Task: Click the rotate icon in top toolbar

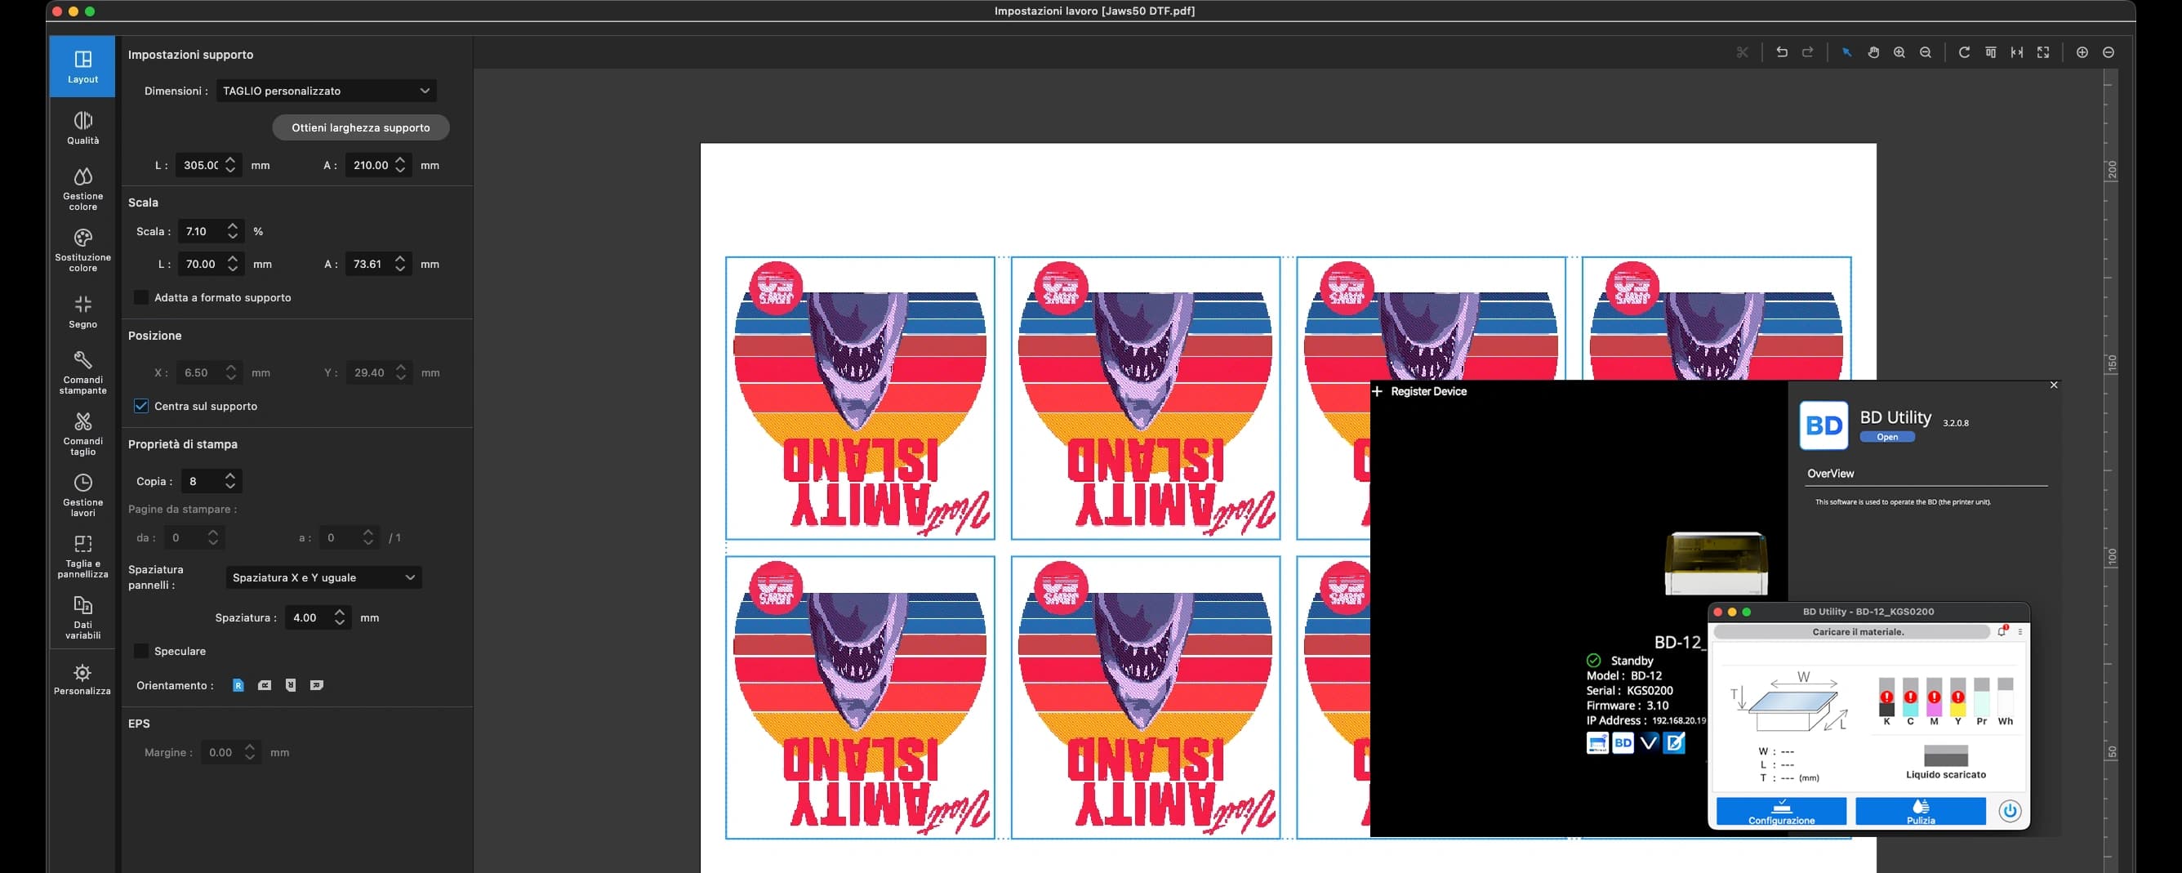Action: (x=1963, y=52)
